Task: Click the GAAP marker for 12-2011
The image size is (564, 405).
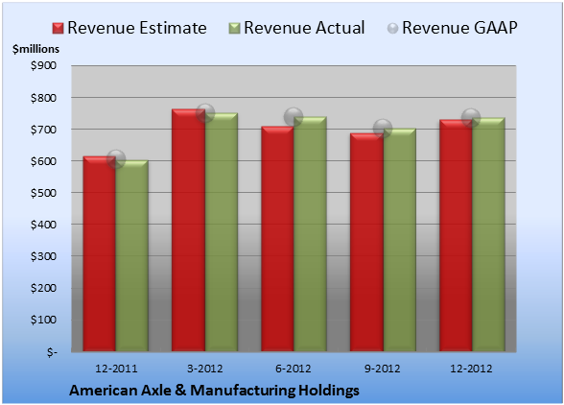Action: pos(116,159)
